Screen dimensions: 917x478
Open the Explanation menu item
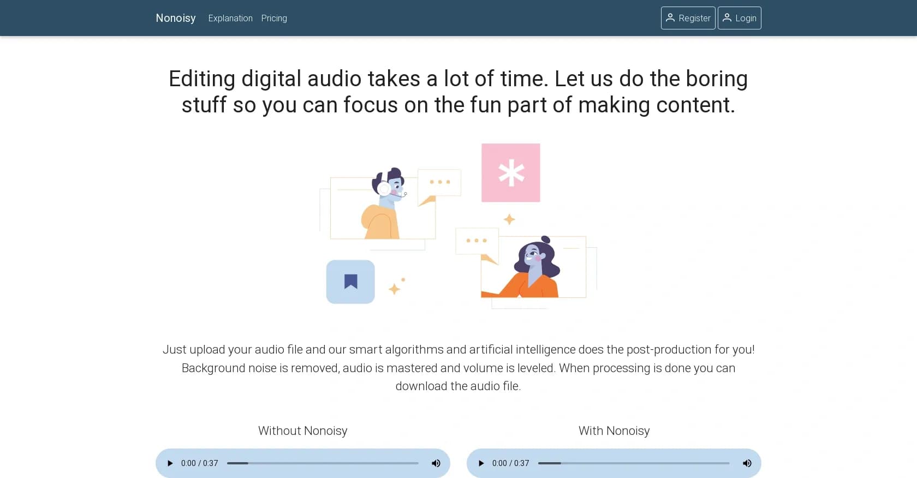230,18
